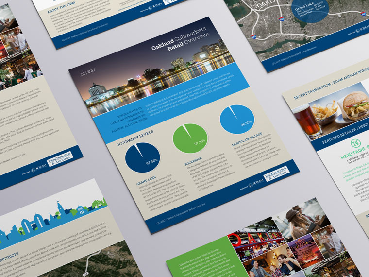Click the green Rockridge pie chart

[x=190, y=138]
